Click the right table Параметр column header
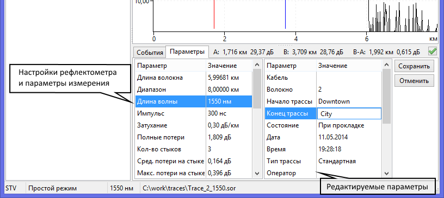 [x=291, y=66]
